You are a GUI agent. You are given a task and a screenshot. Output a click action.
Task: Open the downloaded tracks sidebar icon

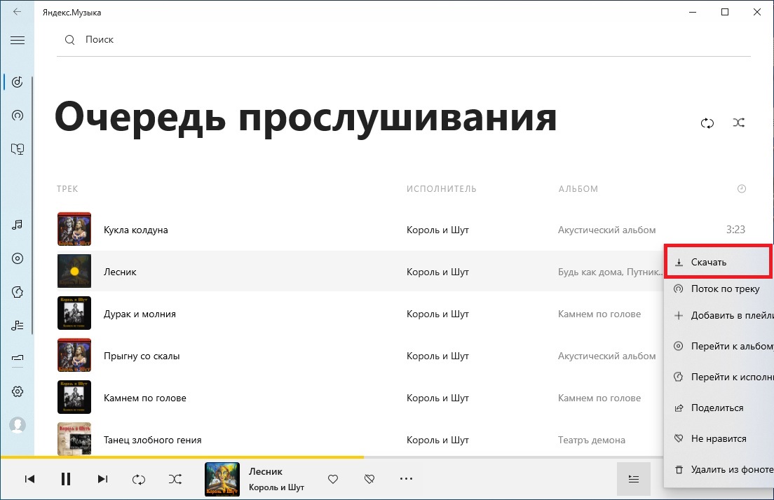[x=18, y=358]
